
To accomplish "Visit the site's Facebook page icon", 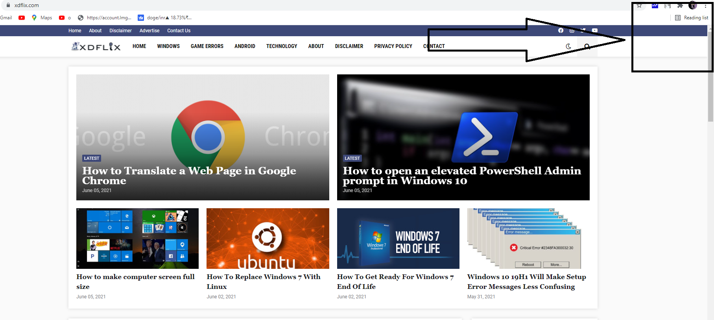I will [561, 30].
